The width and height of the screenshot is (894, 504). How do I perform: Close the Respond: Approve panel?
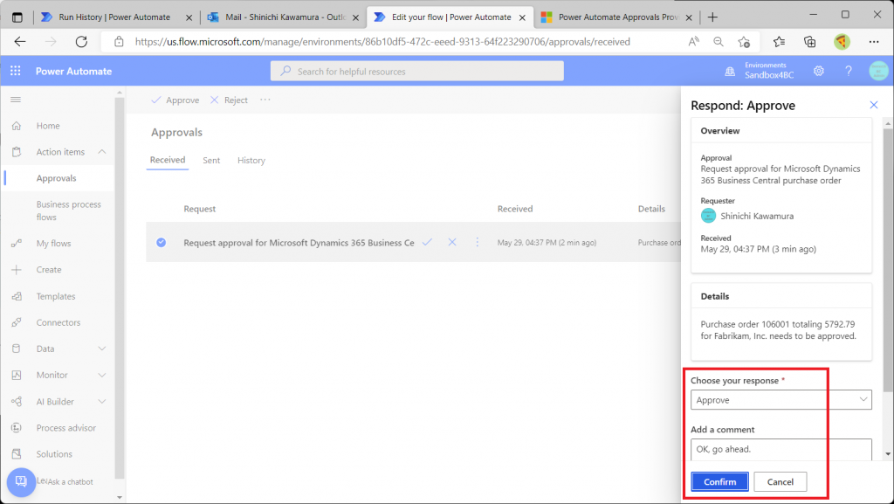873,105
